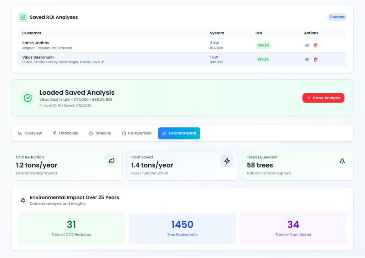365x258 pixels.
Task: Open the Financials tab
Action: click(65, 133)
